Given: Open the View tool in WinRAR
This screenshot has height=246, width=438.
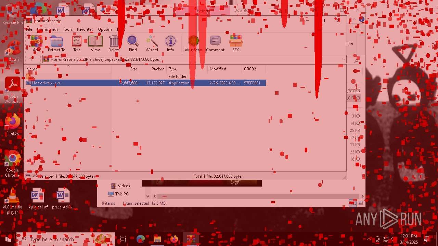Looking at the screenshot, I should tap(95, 43).
